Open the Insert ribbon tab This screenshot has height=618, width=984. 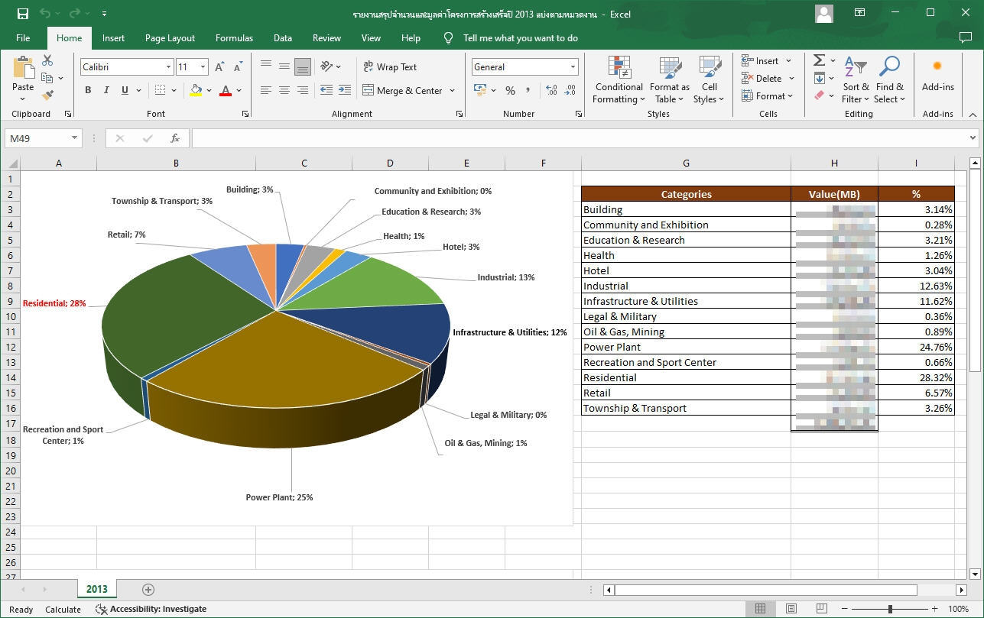[x=113, y=38]
